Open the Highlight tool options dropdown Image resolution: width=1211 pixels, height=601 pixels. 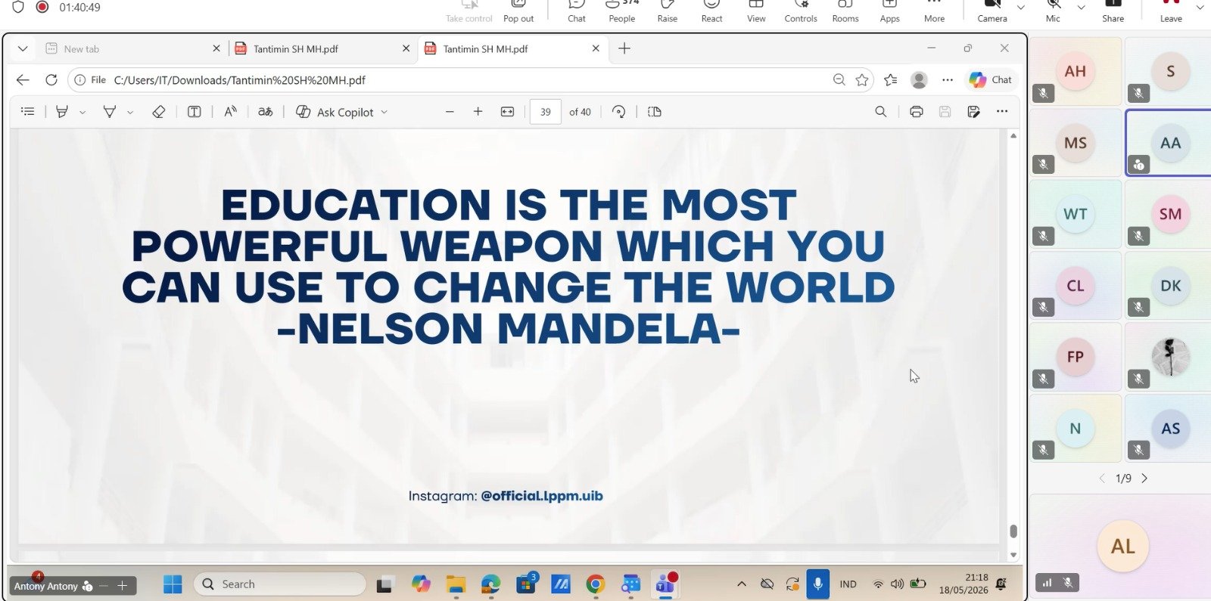pos(82,113)
